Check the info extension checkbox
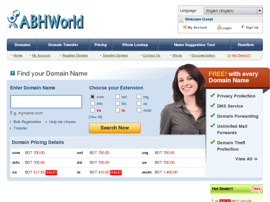 click(x=92, y=103)
